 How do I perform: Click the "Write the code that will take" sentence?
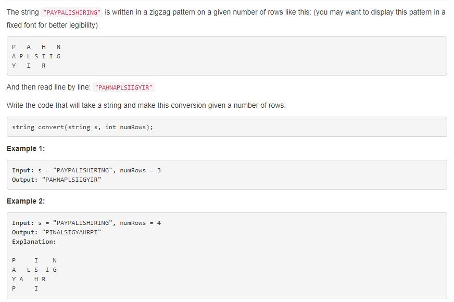click(146, 105)
